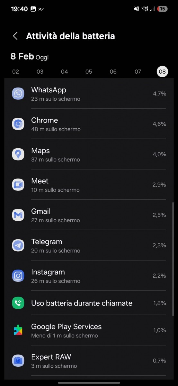This screenshot has width=178, height=386.
Task: Tap the Expert RAW camera icon
Action: point(18,360)
